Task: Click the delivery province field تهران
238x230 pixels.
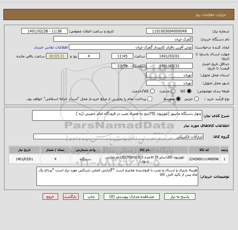Action: coord(169,75)
